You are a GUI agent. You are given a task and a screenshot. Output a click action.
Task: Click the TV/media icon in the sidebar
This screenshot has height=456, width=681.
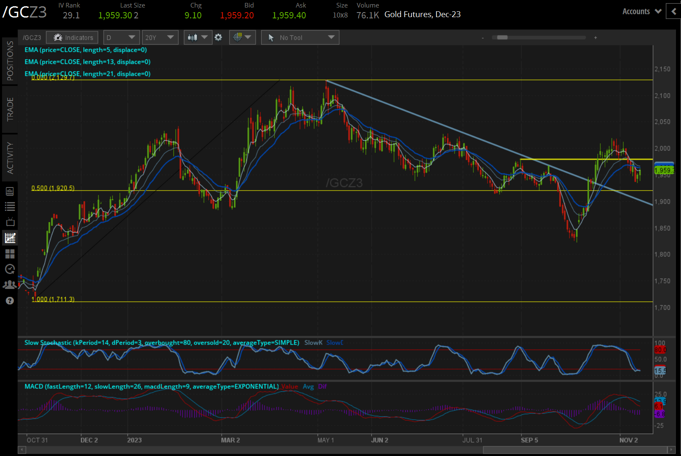(10, 222)
